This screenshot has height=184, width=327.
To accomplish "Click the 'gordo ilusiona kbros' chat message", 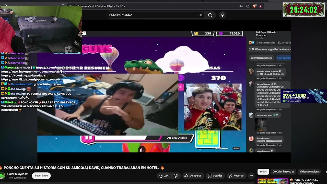I will click(x=48, y=84).
